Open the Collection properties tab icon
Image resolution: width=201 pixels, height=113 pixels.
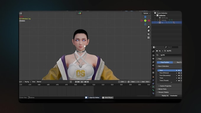[x=153, y=73]
